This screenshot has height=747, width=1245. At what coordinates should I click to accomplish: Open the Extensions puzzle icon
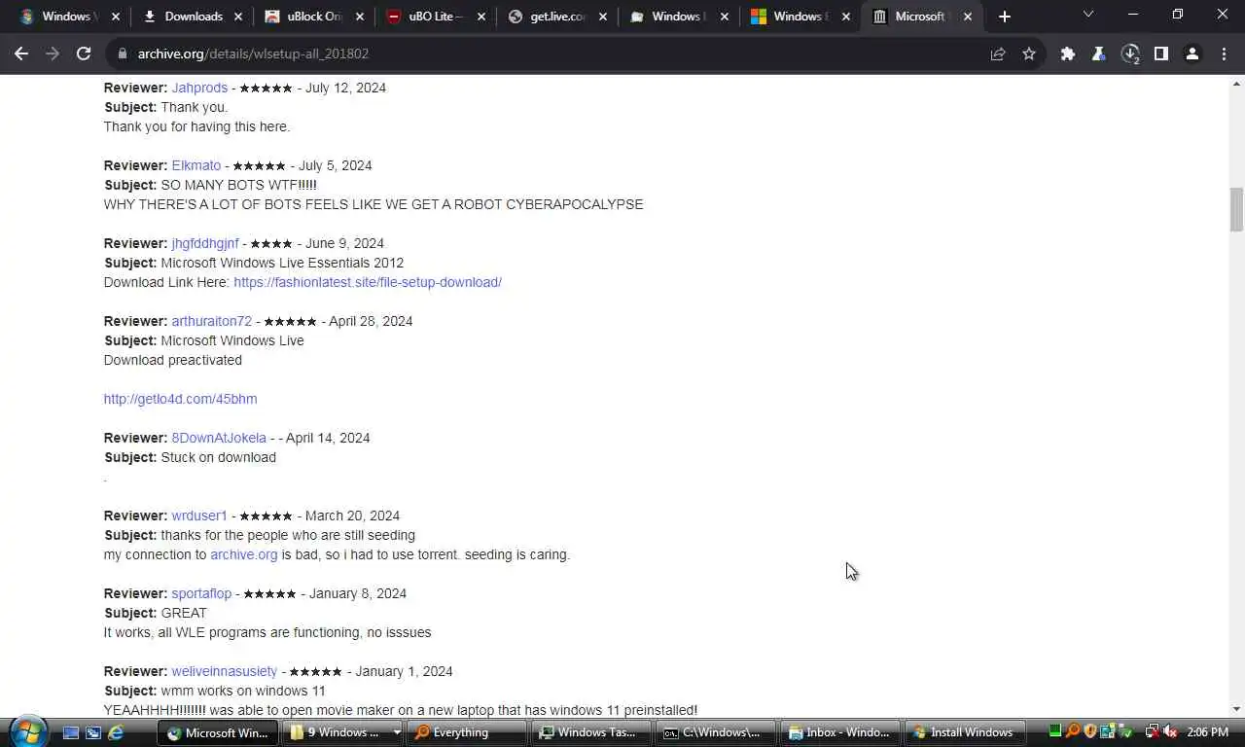[1068, 53]
